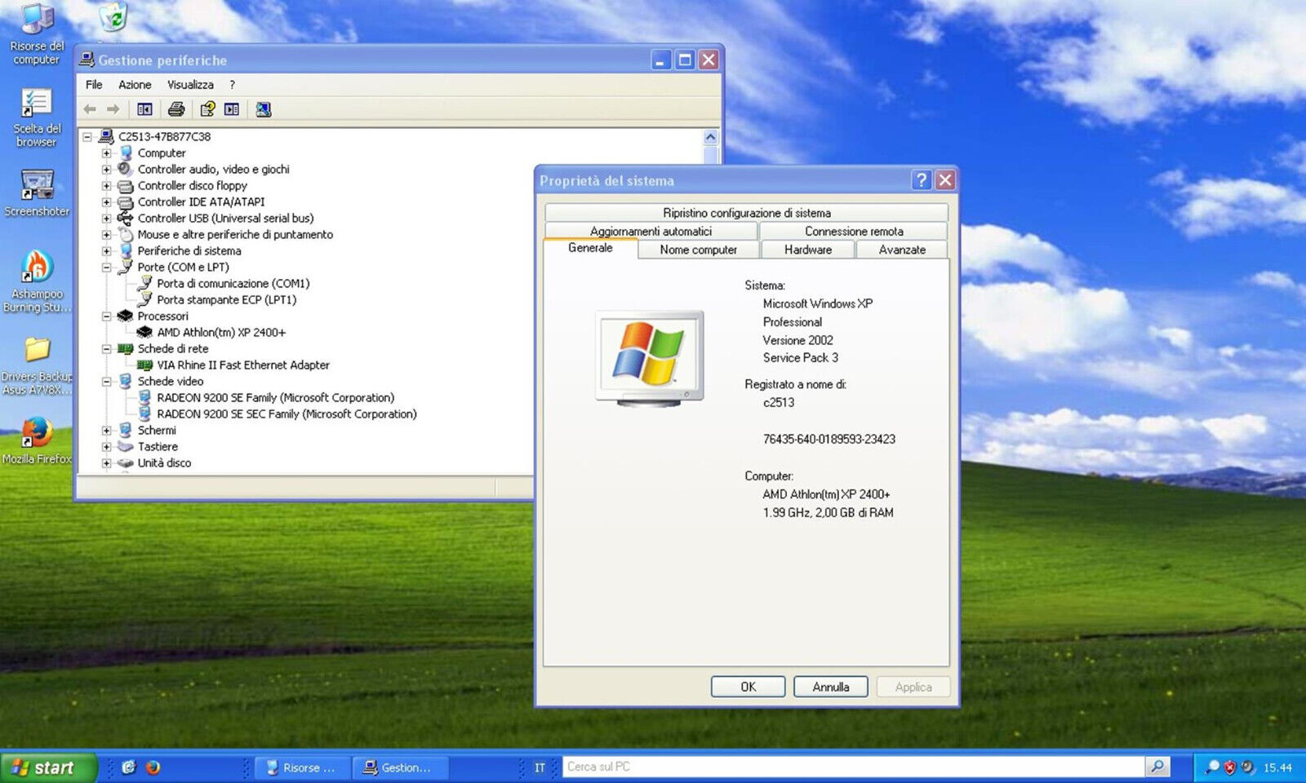Switch to Gestion... taskbar button
This screenshot has height=783, width=1306.
(x=400, y=768)
